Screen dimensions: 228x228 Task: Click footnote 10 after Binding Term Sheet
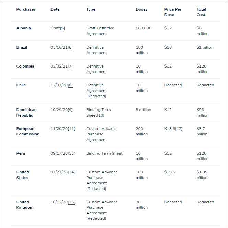(101, 116)
